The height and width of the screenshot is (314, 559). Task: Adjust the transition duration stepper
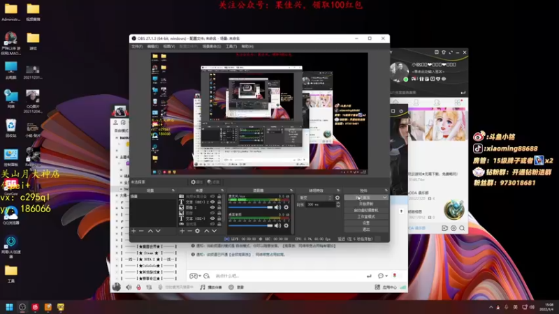(x=338, y=204)
